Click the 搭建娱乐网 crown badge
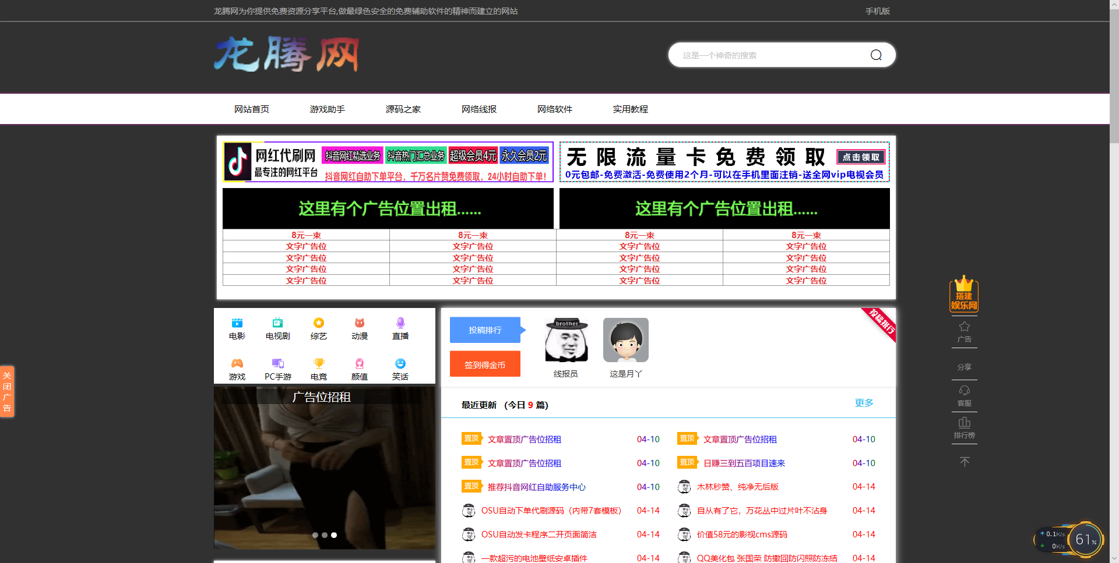The height and width of the screenshot is (563, 1119). pyautogui.click(x=964, y=293)
